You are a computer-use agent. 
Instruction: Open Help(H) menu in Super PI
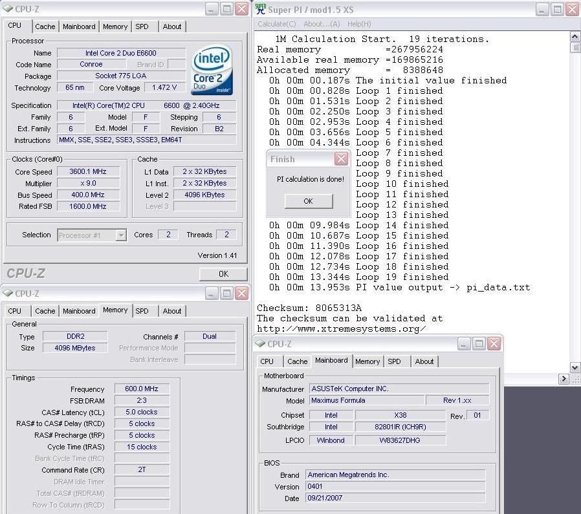coord(359,24)
